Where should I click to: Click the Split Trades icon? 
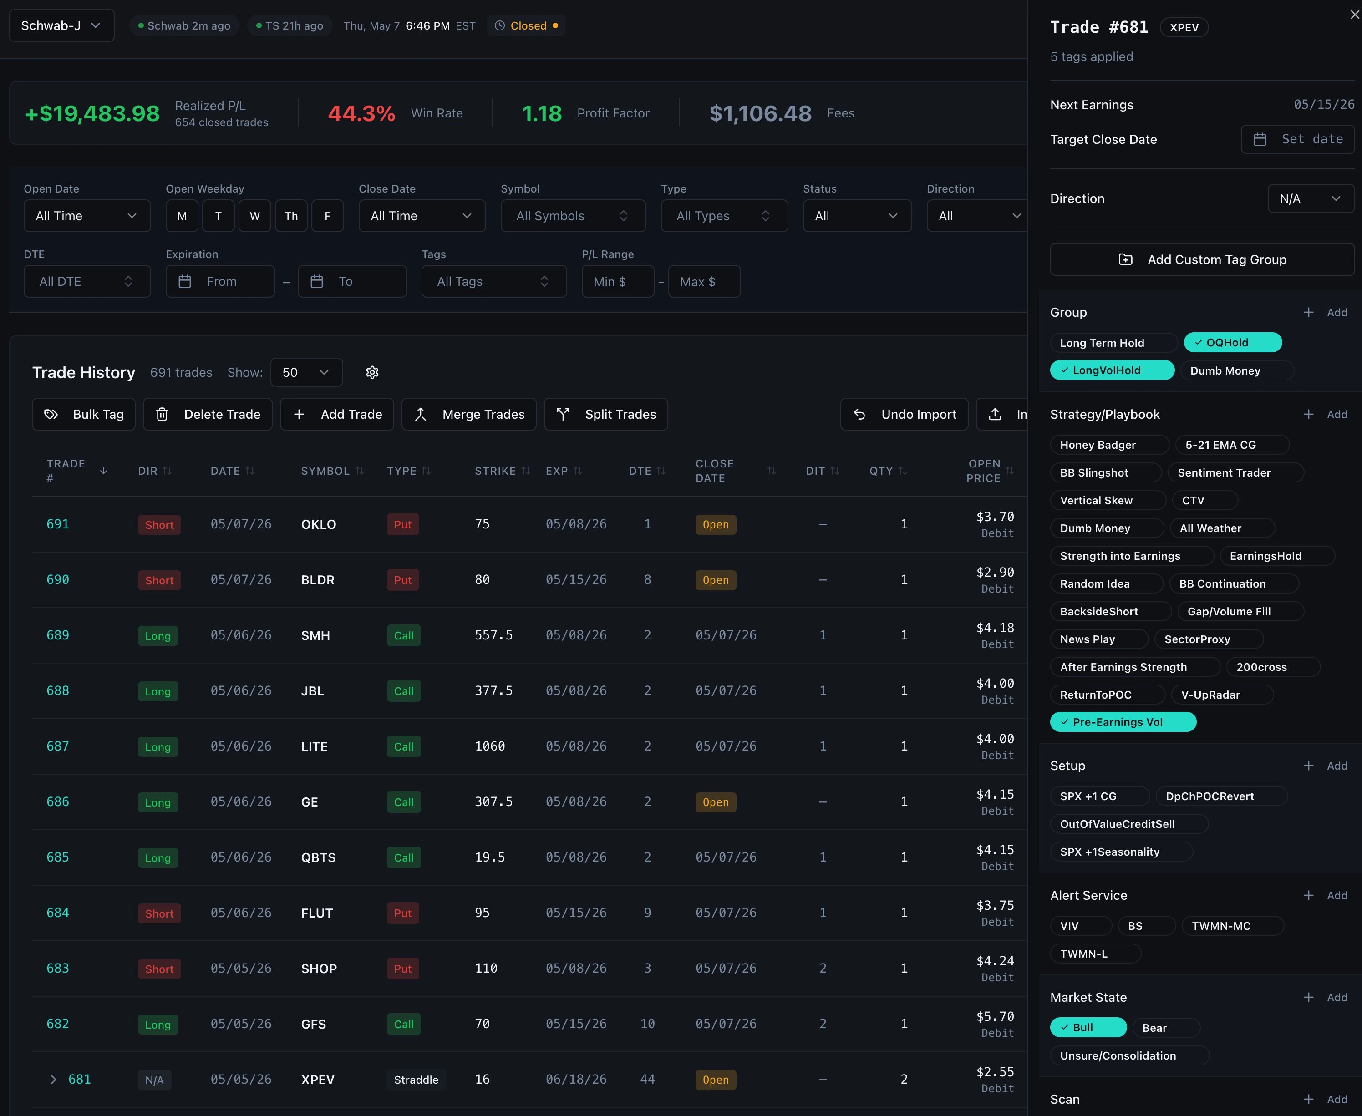563,414
